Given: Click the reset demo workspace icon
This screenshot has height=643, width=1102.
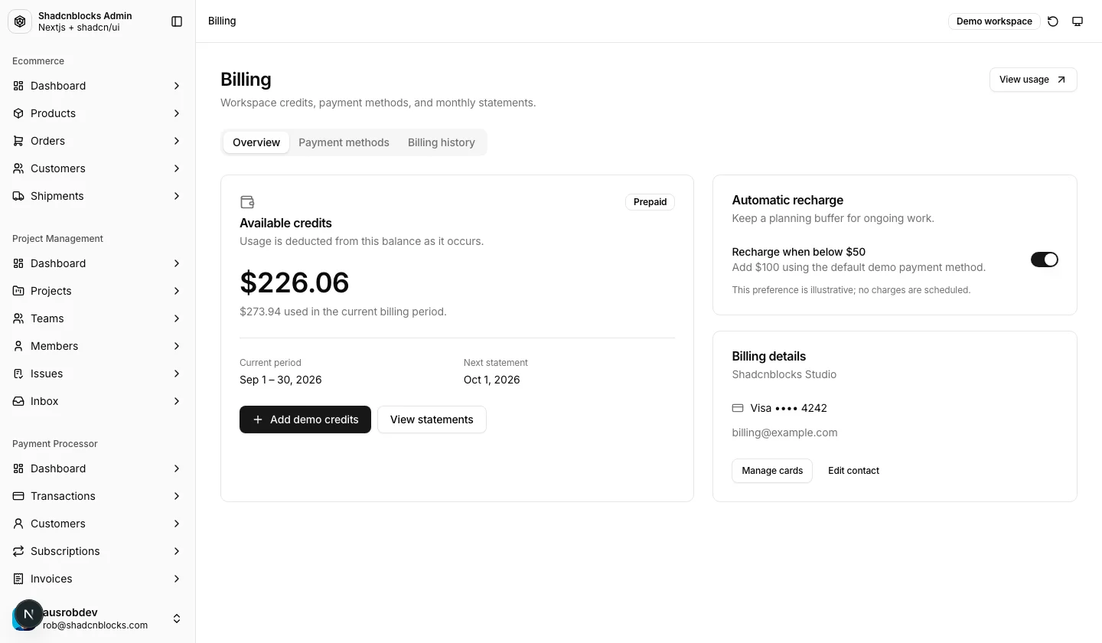Looking at the screenshot, I should point(1053,21).
